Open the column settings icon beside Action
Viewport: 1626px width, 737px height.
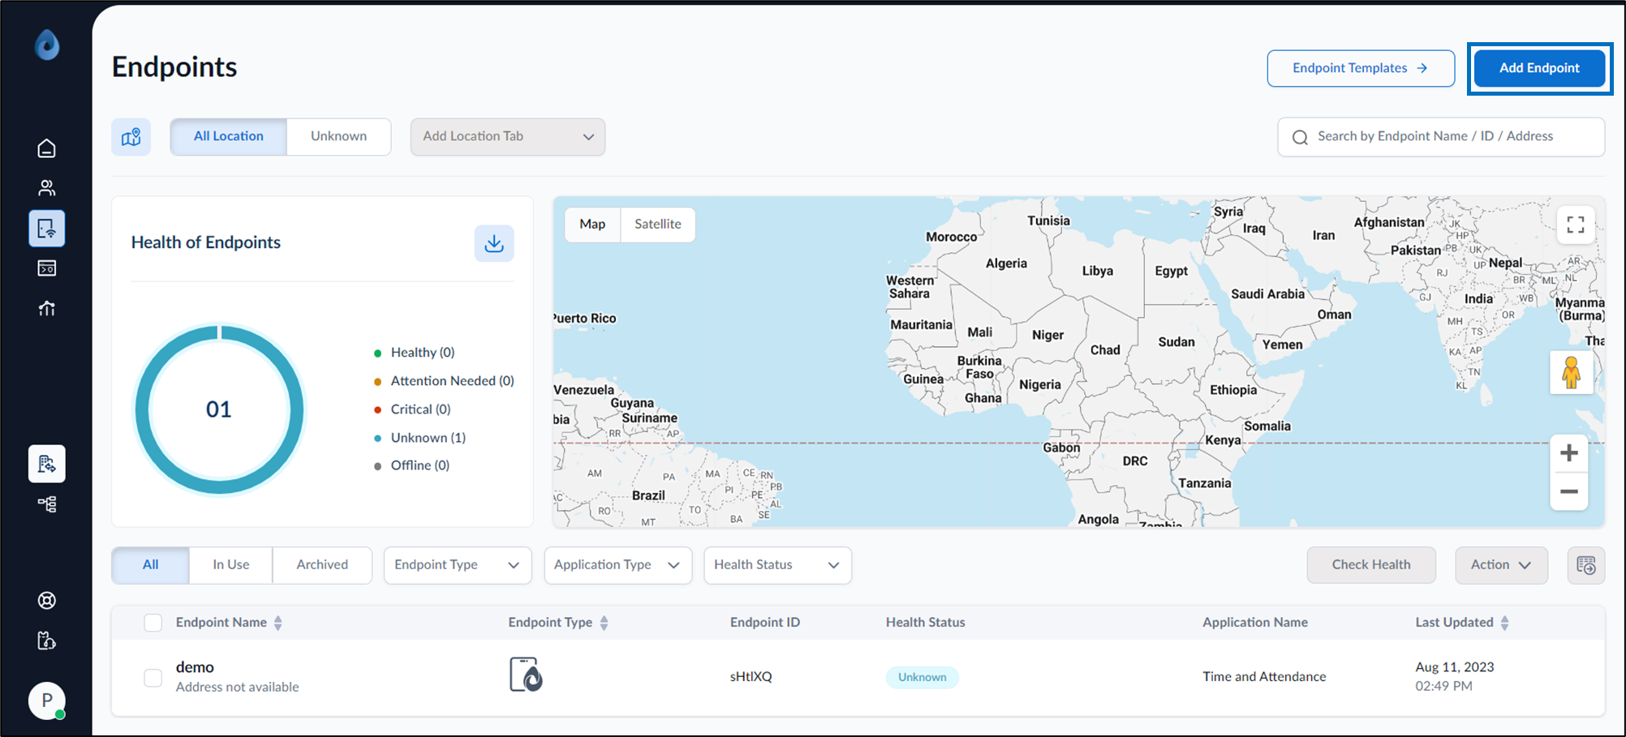[1586, 565]
